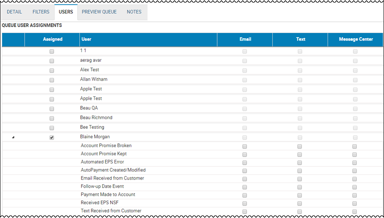Tick Text for Automated EPS Error
The image size is (384, 218).
[x=300, y=163]
